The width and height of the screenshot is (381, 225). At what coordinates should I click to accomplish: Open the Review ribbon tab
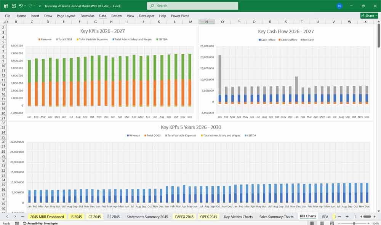(x=116, y=16)
